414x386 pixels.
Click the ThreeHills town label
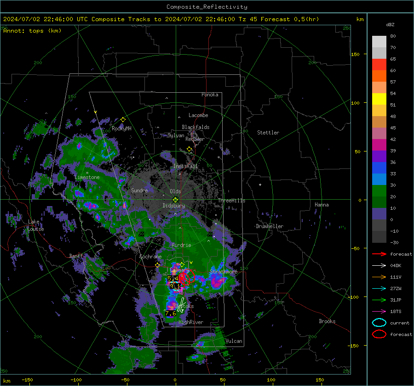click(231, 201)
